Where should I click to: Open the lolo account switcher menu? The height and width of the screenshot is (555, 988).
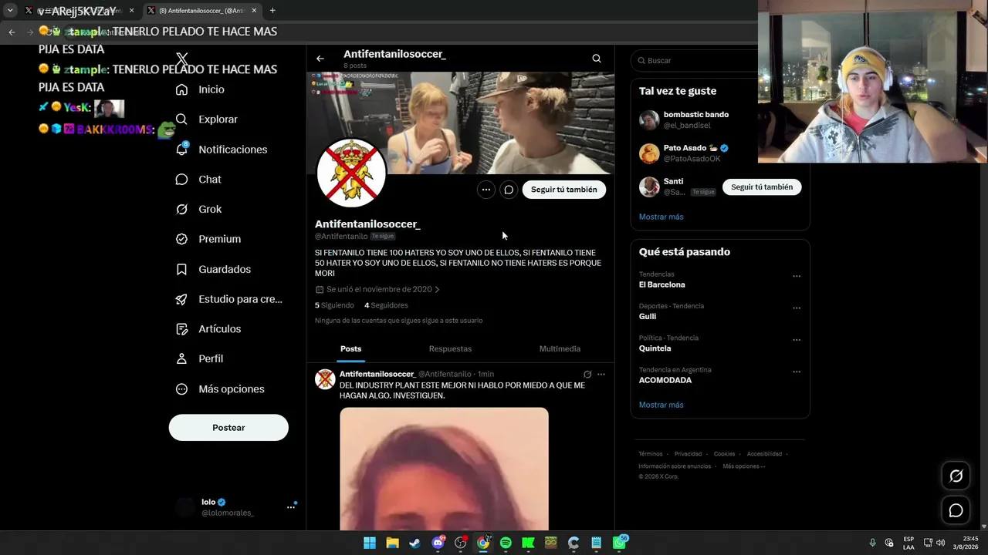click(291, 506)
